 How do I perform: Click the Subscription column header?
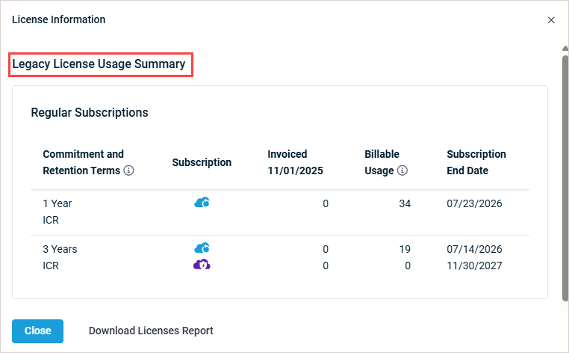[x=202, y=162]
